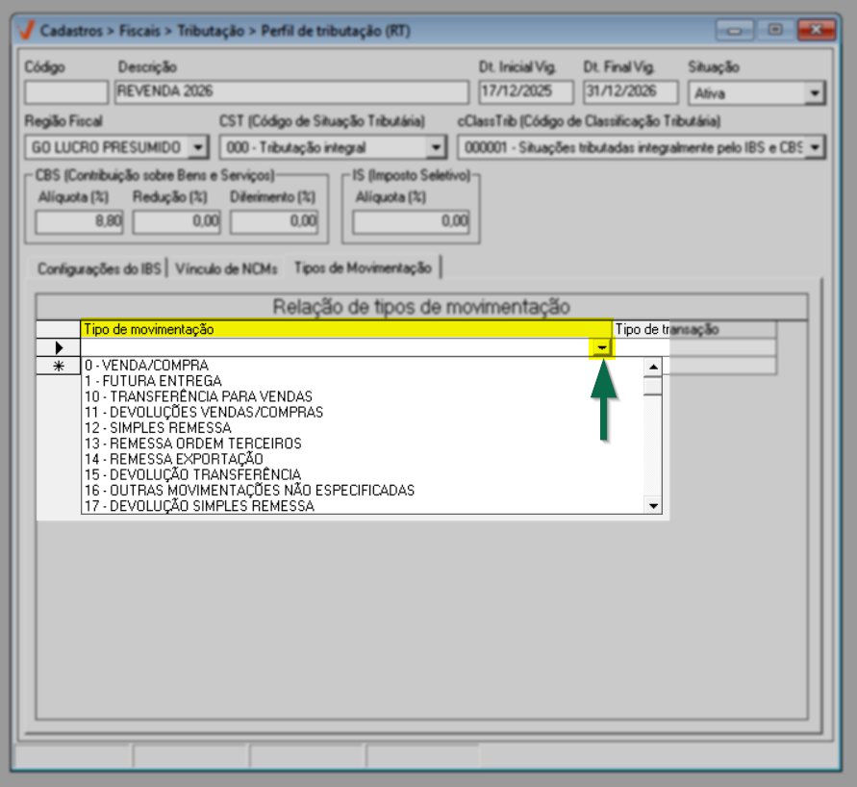Click the Tipo de movimentação column header
This screenshot has height=787, width=857.
pos(346,329)
